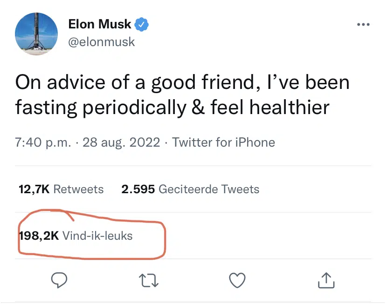Screen dimensions: 386x304
Task: Click the tweet line starting "On advice"
Action: [182, 83]
